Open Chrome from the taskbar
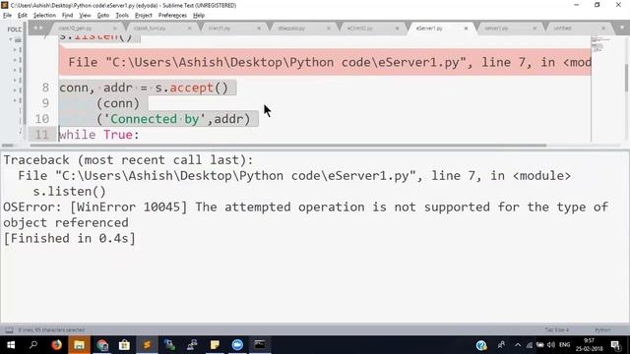The width and height of the screenshot is (630, 354). pos(102,345)
